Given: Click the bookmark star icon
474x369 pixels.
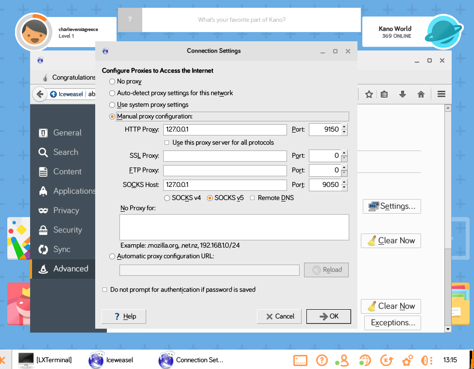Looking at the screenshot, I should (369, 94).
